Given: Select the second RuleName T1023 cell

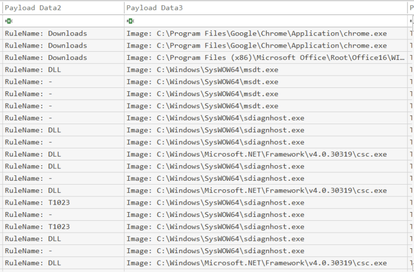Looking at the screenshot, I should point(37,227).
